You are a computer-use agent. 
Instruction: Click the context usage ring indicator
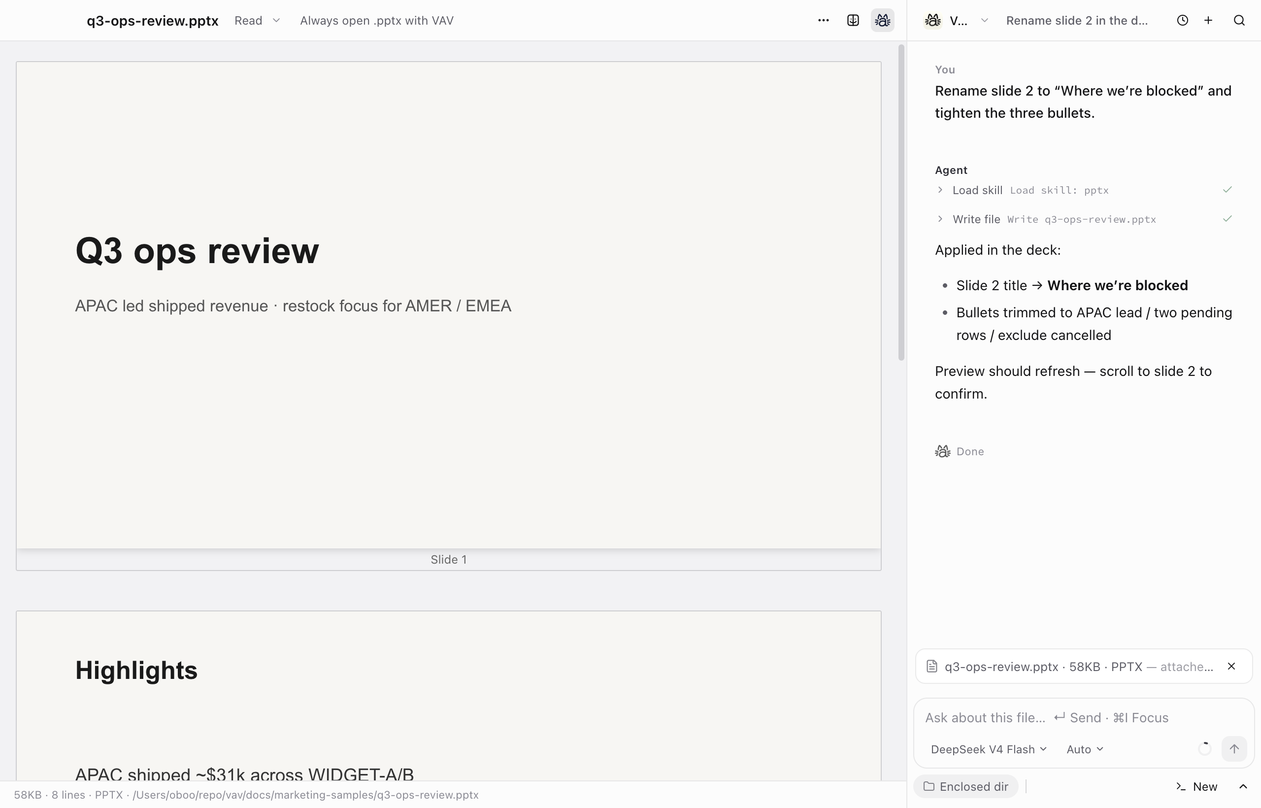(x=1205, y=749)
